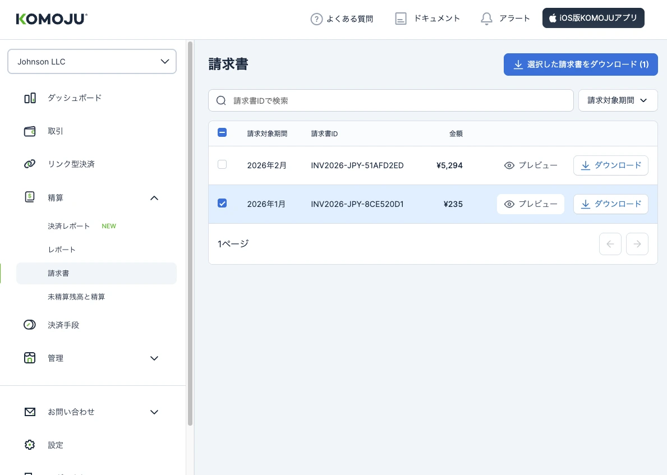Click the 決済手段 payment method icon

click(30, 325)
